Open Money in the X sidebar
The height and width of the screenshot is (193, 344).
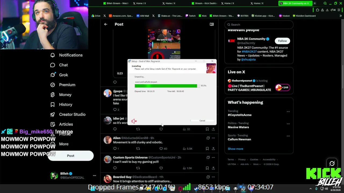(x=61, y=95)
